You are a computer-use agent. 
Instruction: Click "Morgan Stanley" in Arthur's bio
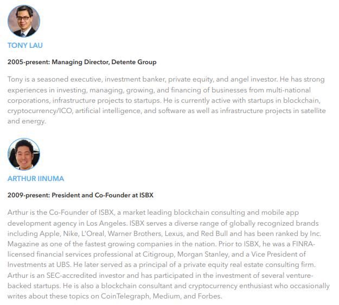(203, 254)
